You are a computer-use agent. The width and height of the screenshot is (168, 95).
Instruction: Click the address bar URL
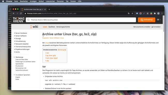pos(51,13)
